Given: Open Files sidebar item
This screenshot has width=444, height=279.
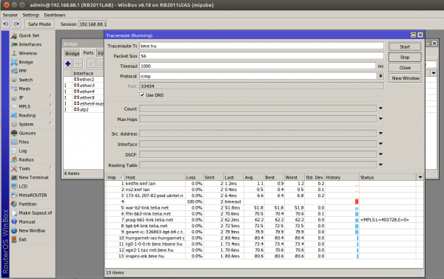Looking at the screenshot, I should (24, 142).
